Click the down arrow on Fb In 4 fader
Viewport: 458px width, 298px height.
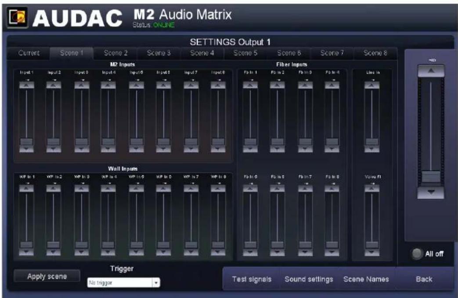332,149
